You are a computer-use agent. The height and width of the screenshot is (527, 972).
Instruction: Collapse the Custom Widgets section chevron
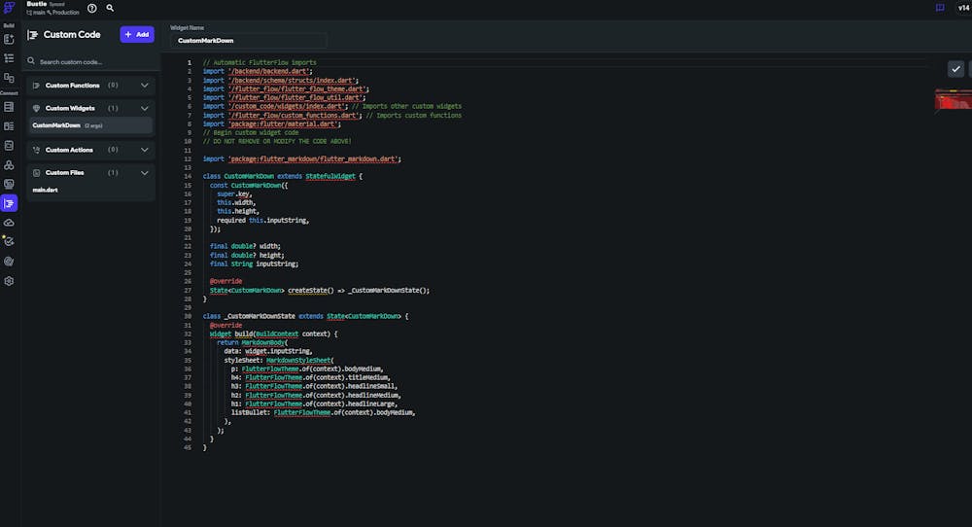coord(145,108)
